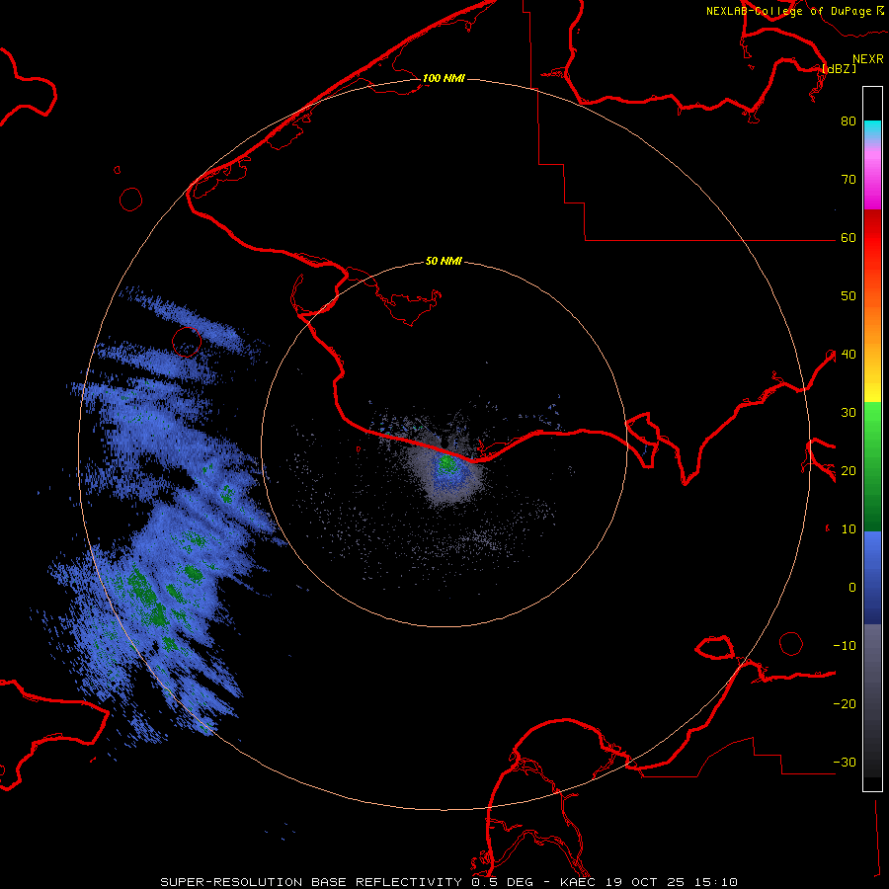Click the green segment of the color bar
This screenshot has height=889, width=889.
(x=872, y=467)
